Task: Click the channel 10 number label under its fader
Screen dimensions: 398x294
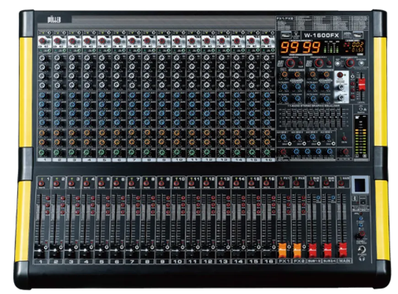Action: 177,261
